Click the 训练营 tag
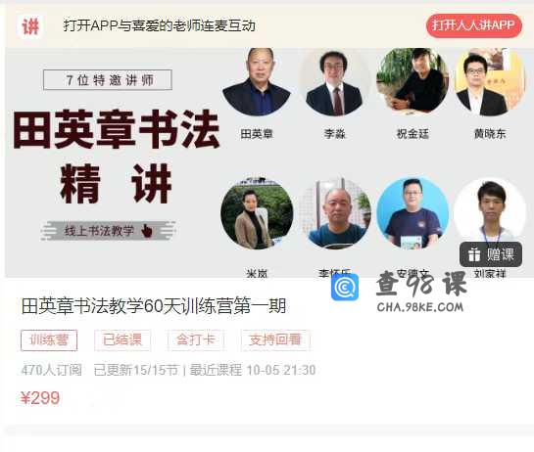The image size is (534, 452). [49, 340]
